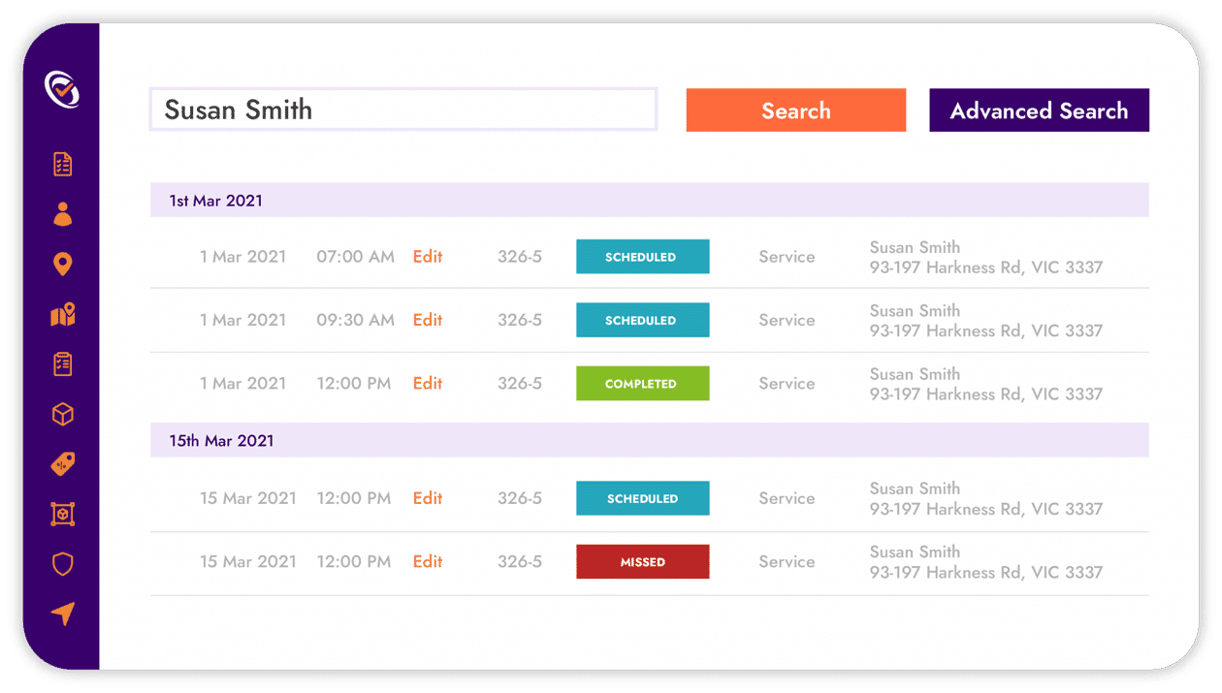The image size is (1222, 693).
Task: Edit the 15 Mar job marked Scheduled
Action: [x=428, y=498]
